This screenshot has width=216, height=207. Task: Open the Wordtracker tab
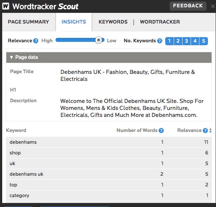[x=160, y=22]
